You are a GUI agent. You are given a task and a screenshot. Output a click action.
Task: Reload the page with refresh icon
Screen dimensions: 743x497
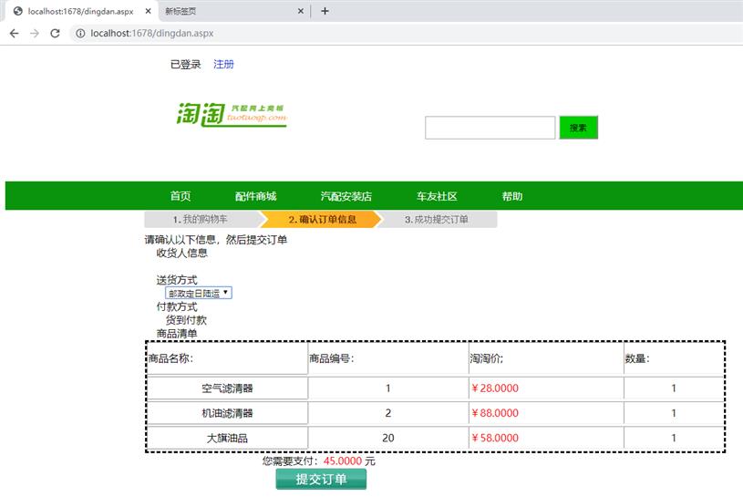click(x=55, y=33)
